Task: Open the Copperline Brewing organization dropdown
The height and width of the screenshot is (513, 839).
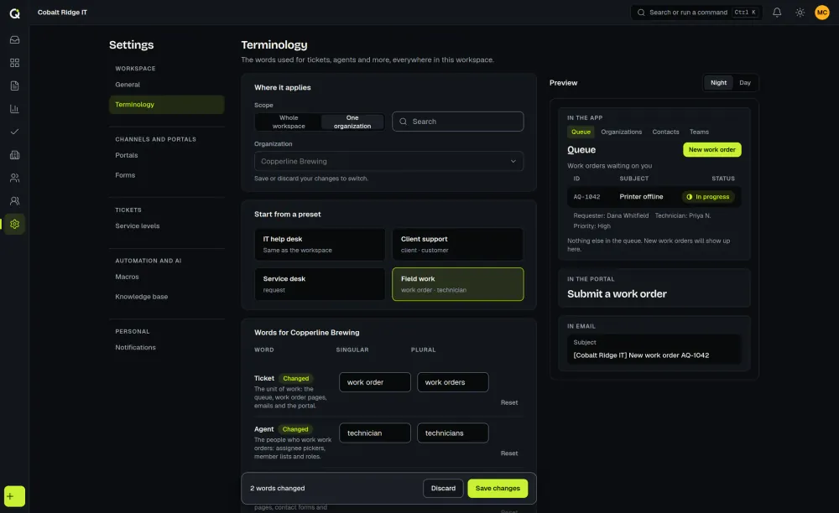Action: (x=389, y=162)
